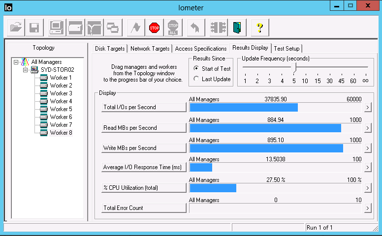This screenshot has height=236, width=382.
Task: Click response time value 13.5038
Action: 276,159
